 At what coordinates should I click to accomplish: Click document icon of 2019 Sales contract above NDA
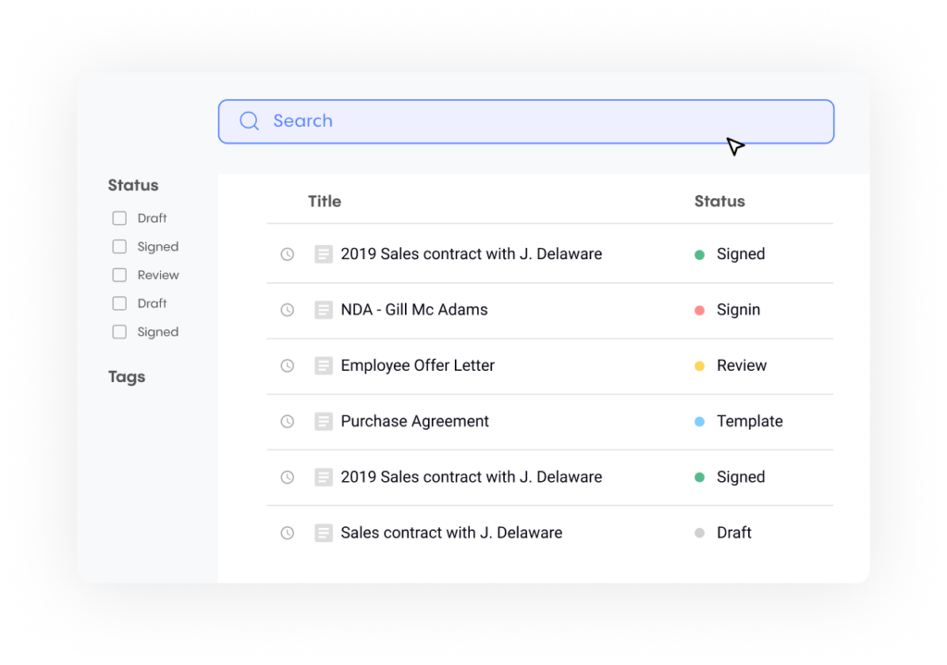tap(324, 254)
